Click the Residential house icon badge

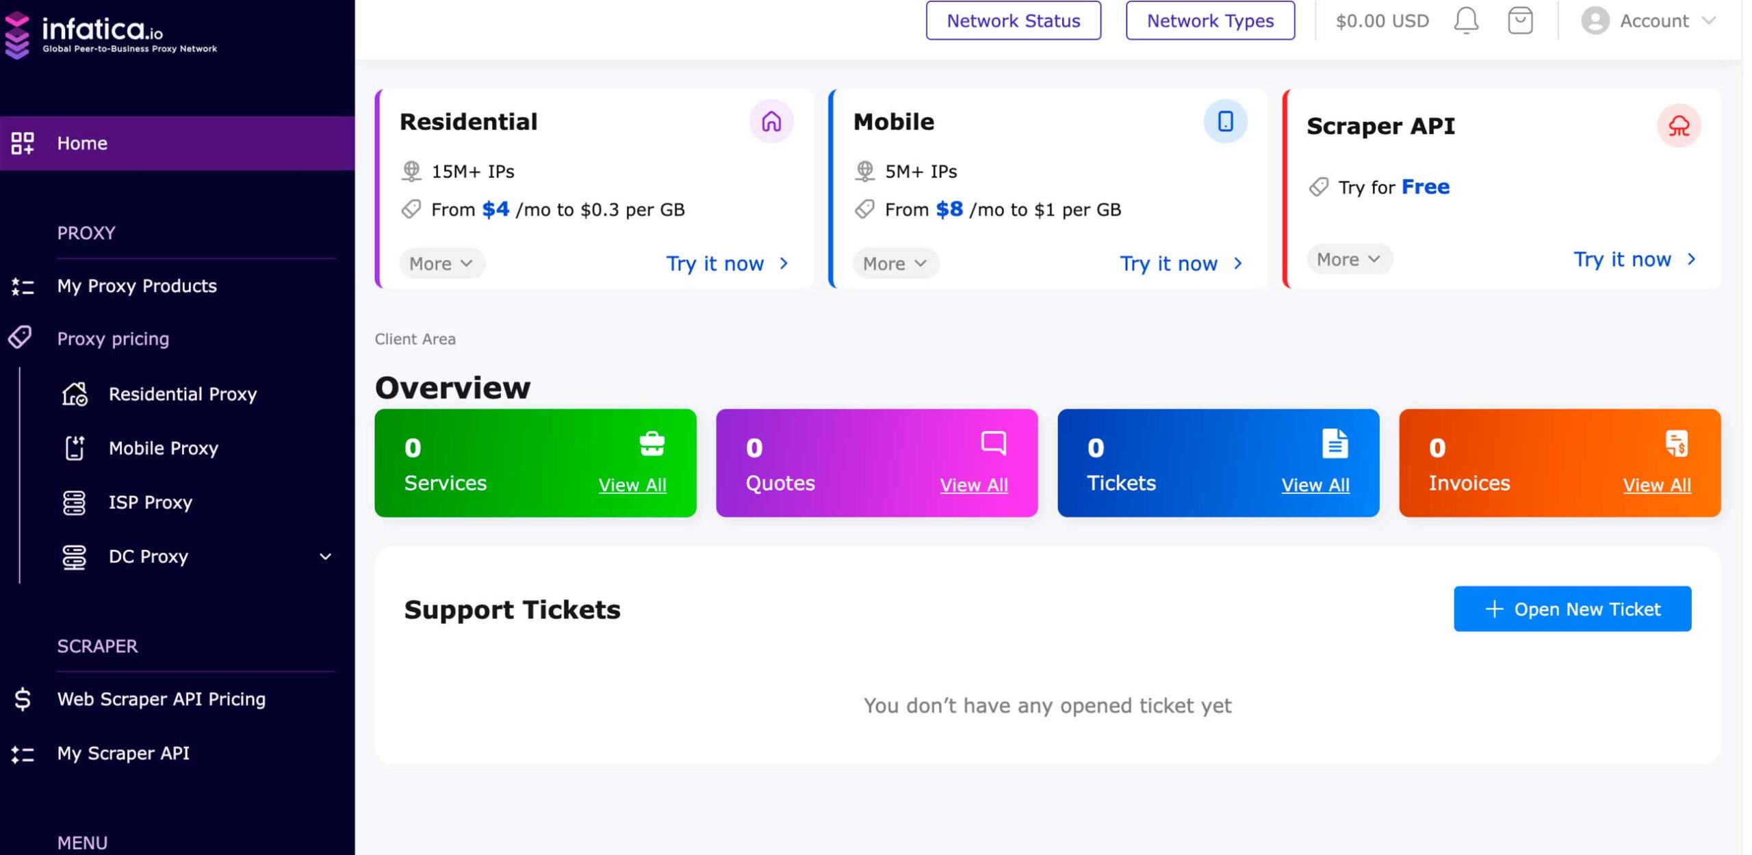[771, 122]
